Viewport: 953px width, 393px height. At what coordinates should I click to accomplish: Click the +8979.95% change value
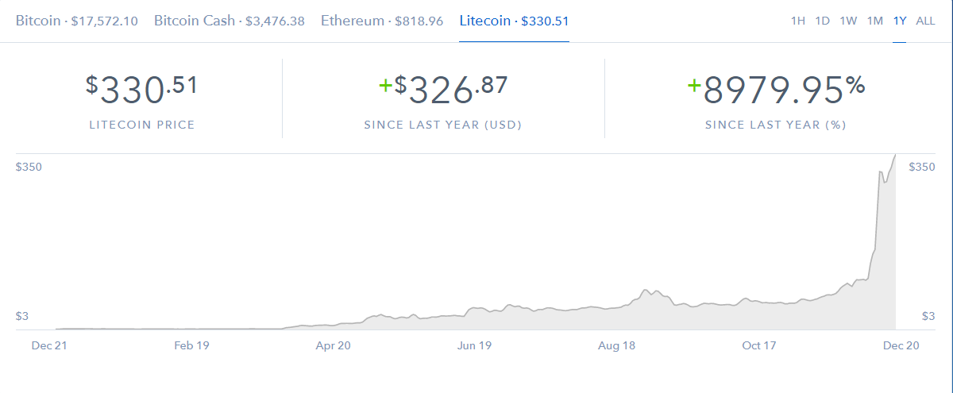[776, 90]
